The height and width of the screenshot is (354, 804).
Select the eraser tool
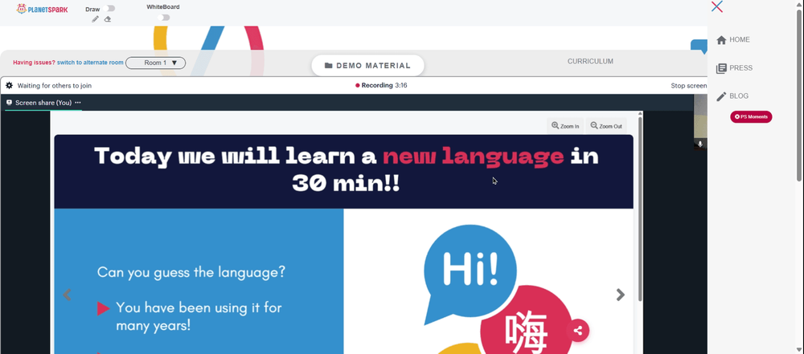108,19
